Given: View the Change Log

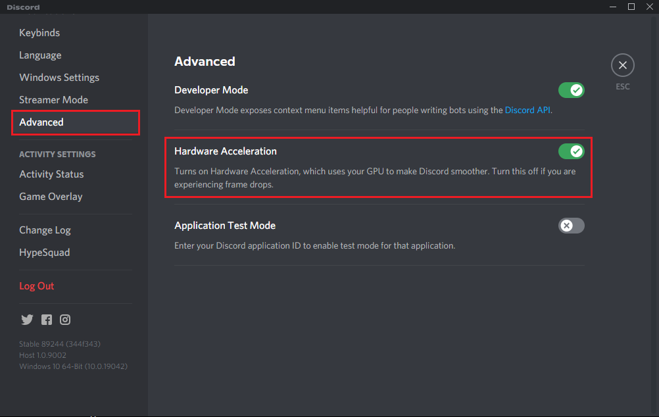Looking at the screenshot, I should pos(45,230).
